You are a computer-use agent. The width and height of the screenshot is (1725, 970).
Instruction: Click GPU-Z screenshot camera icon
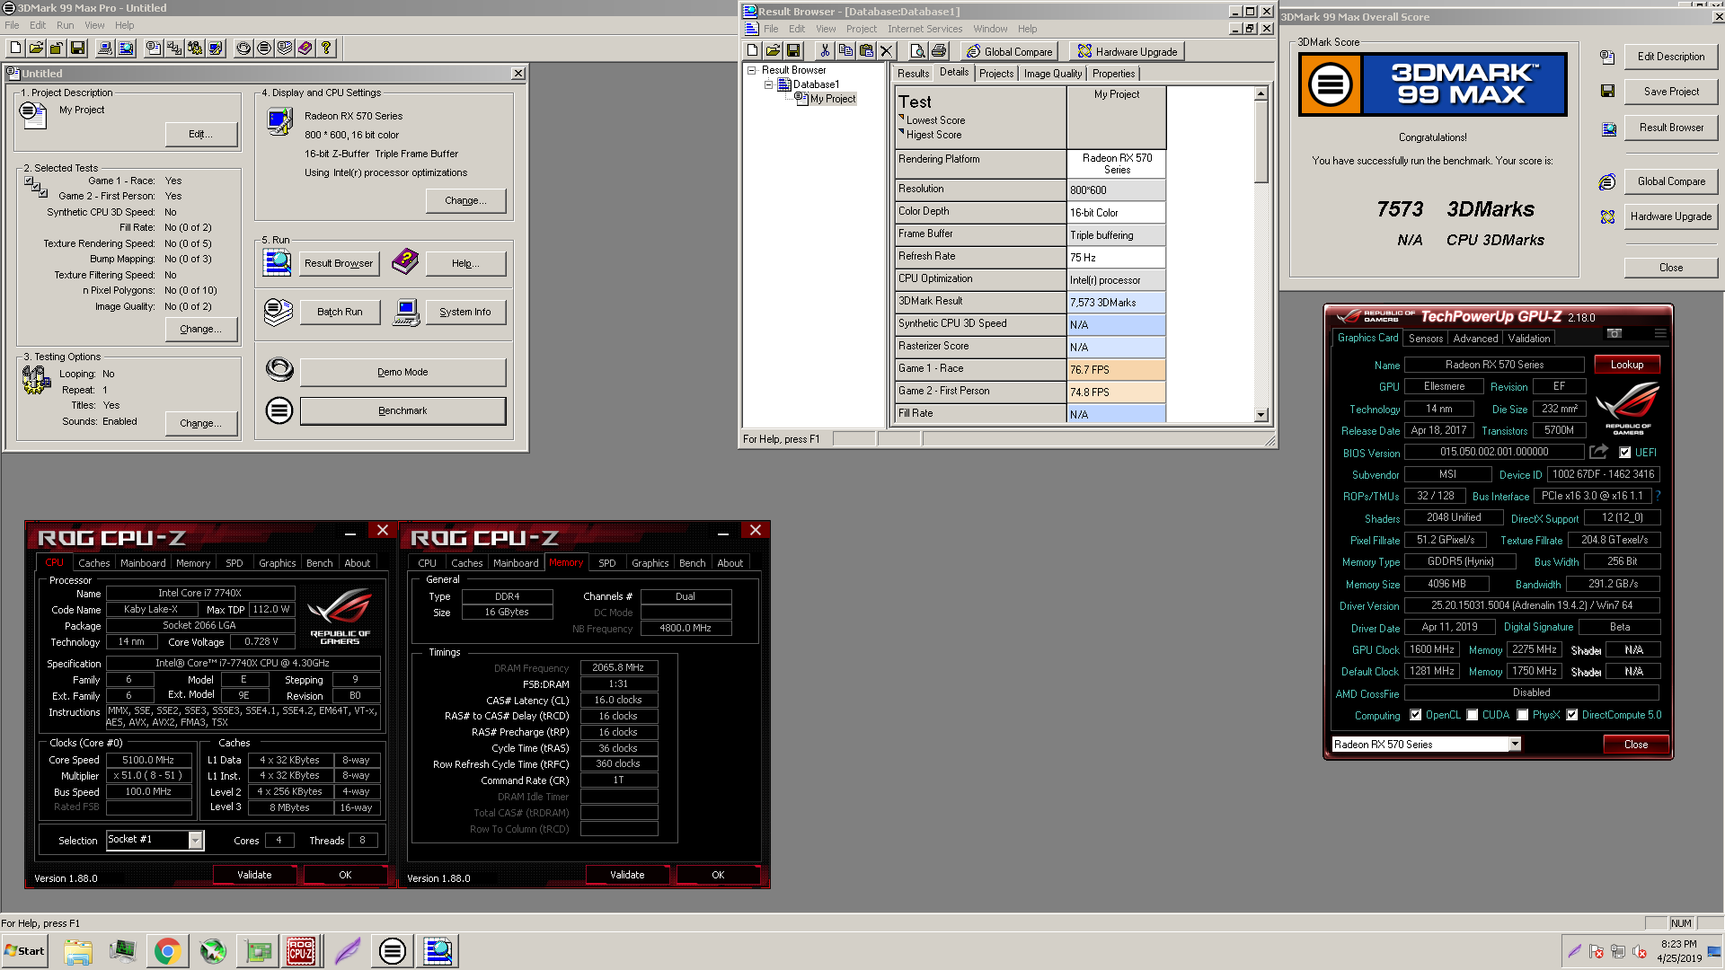click(1614, 333)
